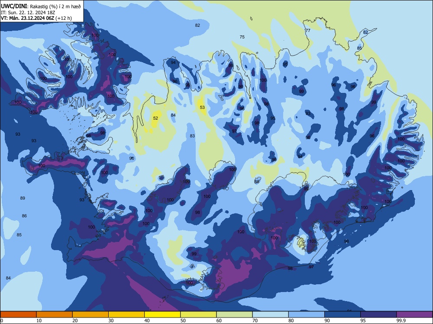Viewport: 433px width, 324px height.
Task: Click the '30' legend scale label
Action: (x=111, y=321)
